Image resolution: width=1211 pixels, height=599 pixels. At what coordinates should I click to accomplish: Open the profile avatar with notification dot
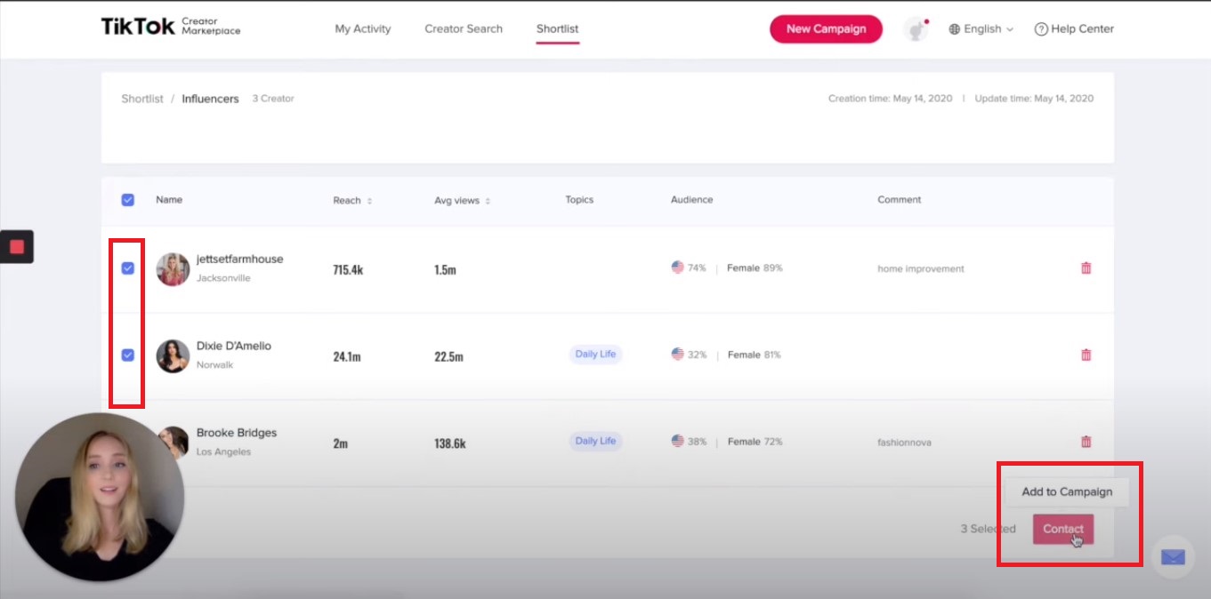click(x=916, y=29)
